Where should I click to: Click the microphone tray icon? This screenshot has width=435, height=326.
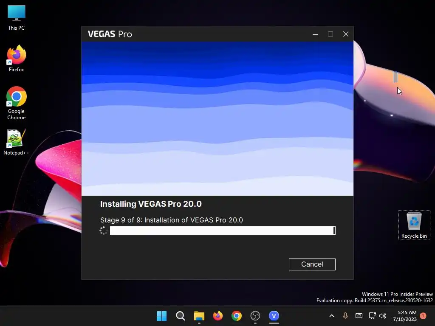(345, 316)
